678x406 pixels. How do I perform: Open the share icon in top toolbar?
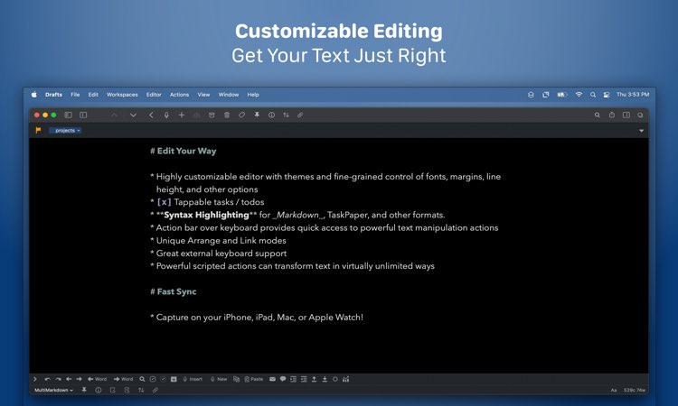(x=612, y=115)
